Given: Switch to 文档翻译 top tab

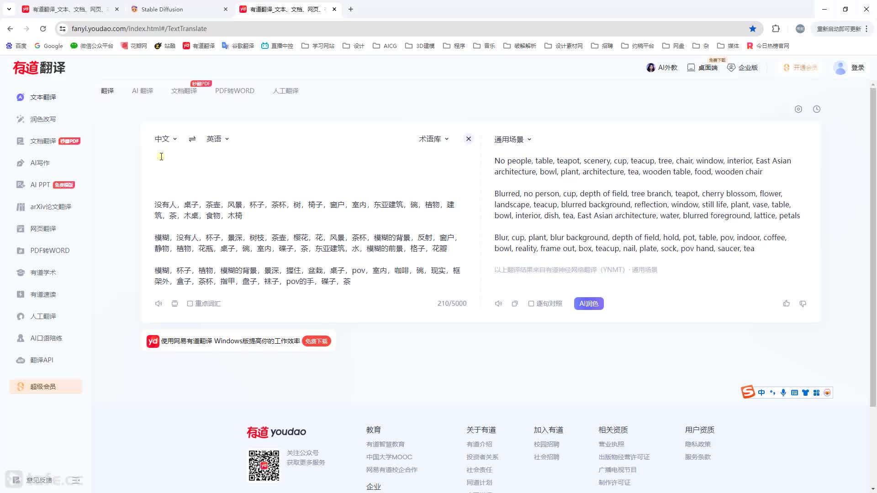Looking at the screenshot, I should click(x=184, y=91).
